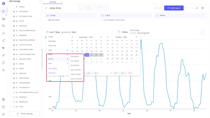Click Show topology button
The height and width of the screenshot is (118, 210).
tap(24, 114)
